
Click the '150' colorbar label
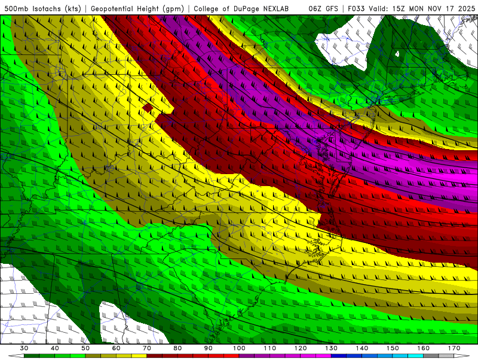tap(393, 348)
